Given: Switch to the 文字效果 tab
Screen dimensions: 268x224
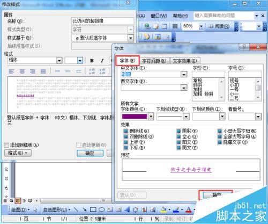Looking at the screenshot, I should pos(185,61).
